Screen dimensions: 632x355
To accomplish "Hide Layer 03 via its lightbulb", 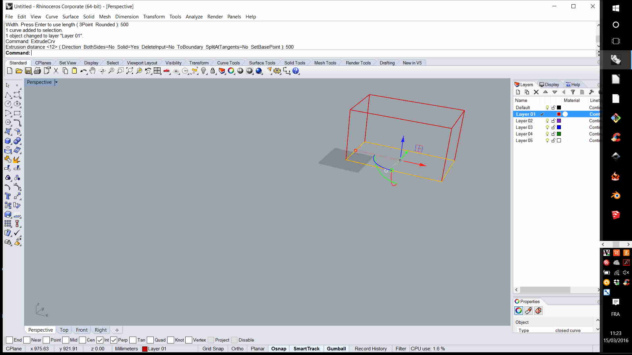I will point(547,127).
